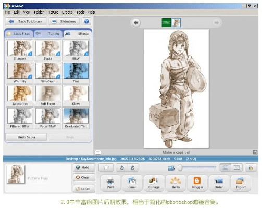Image resolution: width=262 pixels, height=208 pixels.
Task: Apply the Sepia effect
Action: point(48,50)
